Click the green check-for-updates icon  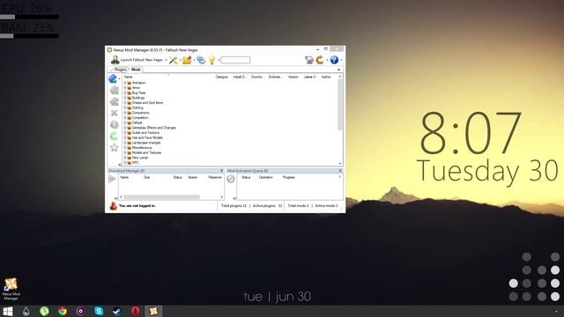(114, 136)
